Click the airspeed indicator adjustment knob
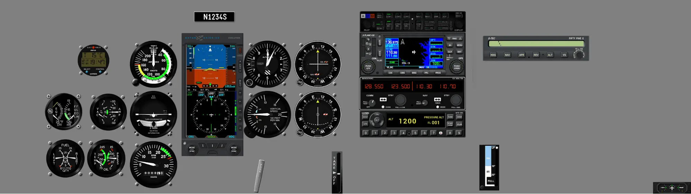 pyautogui.click(x=136, y=82)
